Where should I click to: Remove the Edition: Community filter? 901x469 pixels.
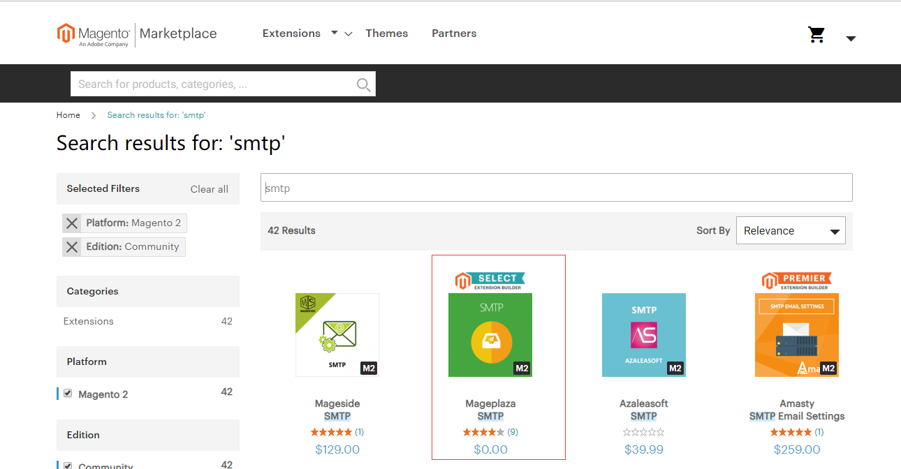(72, 247)
